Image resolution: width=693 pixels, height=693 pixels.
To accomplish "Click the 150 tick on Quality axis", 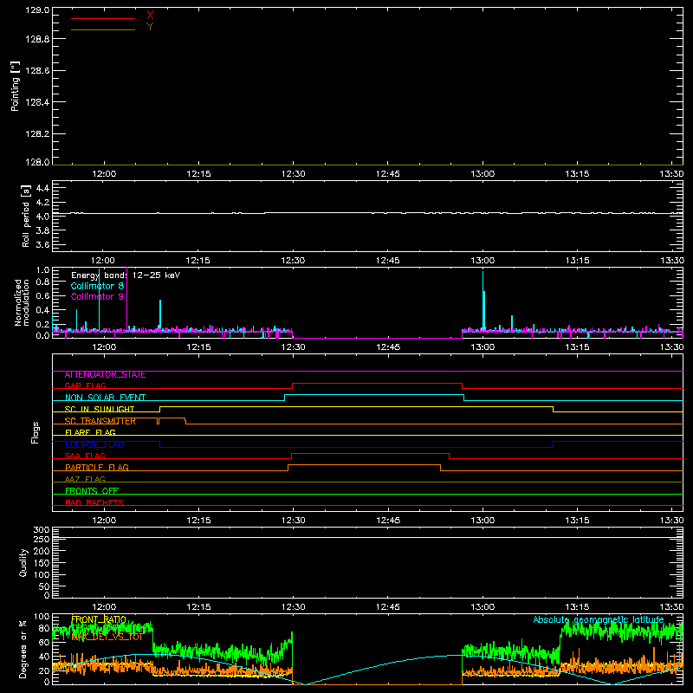I will (42, 563).
